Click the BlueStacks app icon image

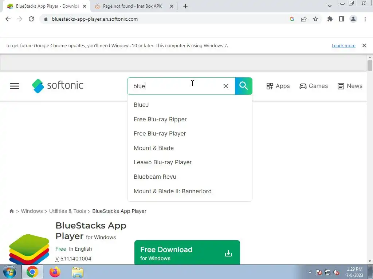click(x=29, y=249)
